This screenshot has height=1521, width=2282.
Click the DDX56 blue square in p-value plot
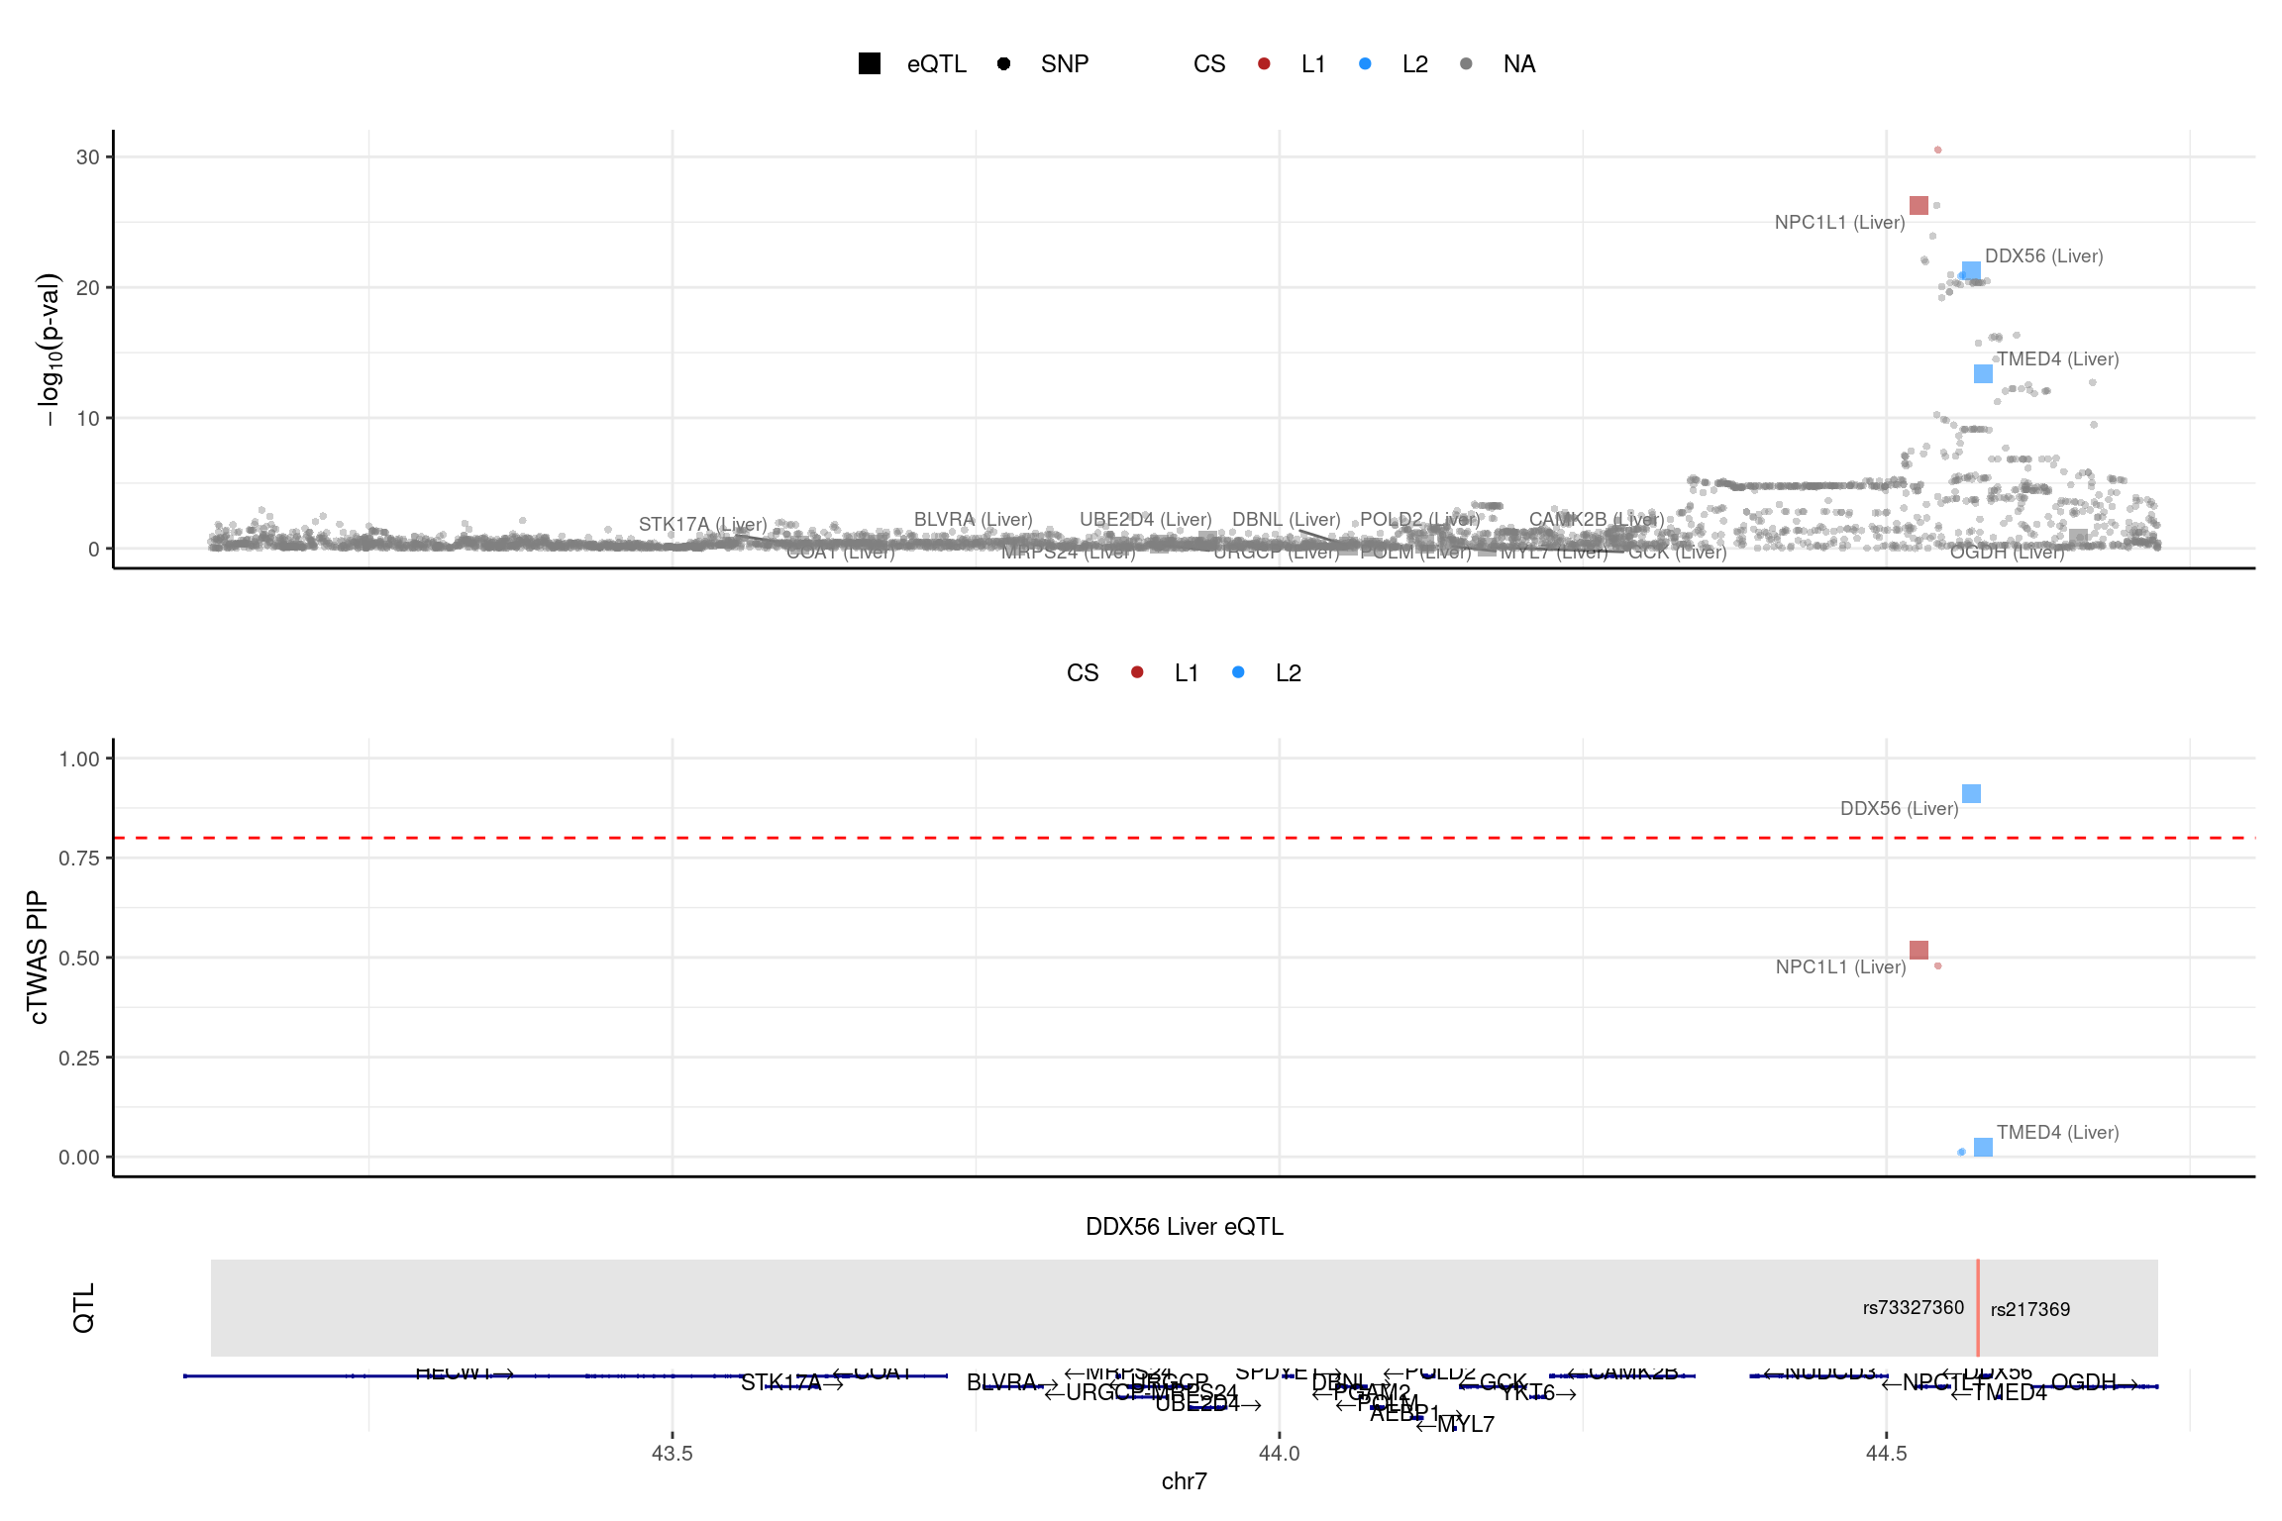(x=1971, y=270)
